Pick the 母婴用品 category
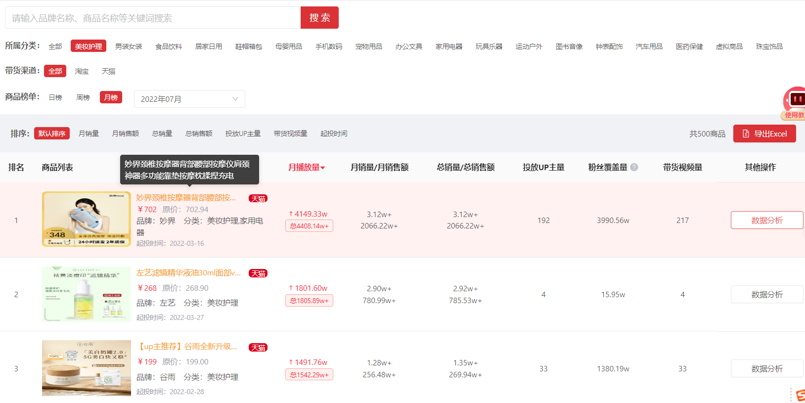This screenshot has height=403, width=805. coord(289,46)
